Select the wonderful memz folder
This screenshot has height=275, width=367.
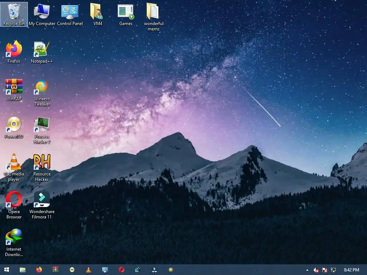coord(153,17)
